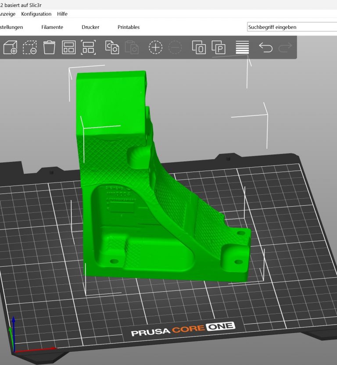Image resolution: width=337 pixels, height=365 pixels.
Task: Open variable layer height editing
Action: click(242, 47)
